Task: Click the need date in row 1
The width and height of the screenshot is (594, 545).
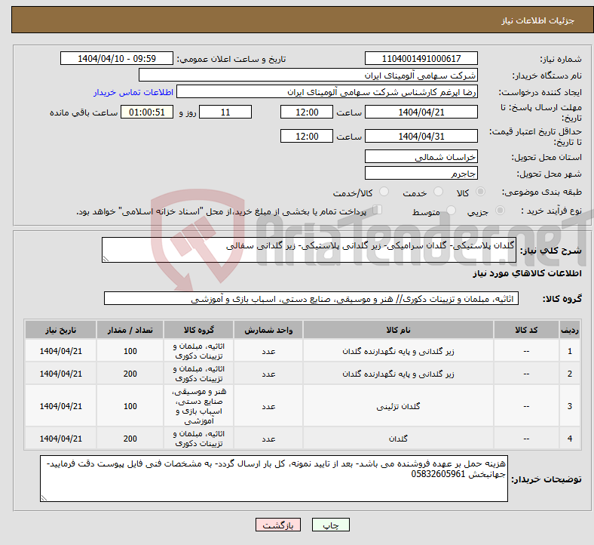Action: 60,351
